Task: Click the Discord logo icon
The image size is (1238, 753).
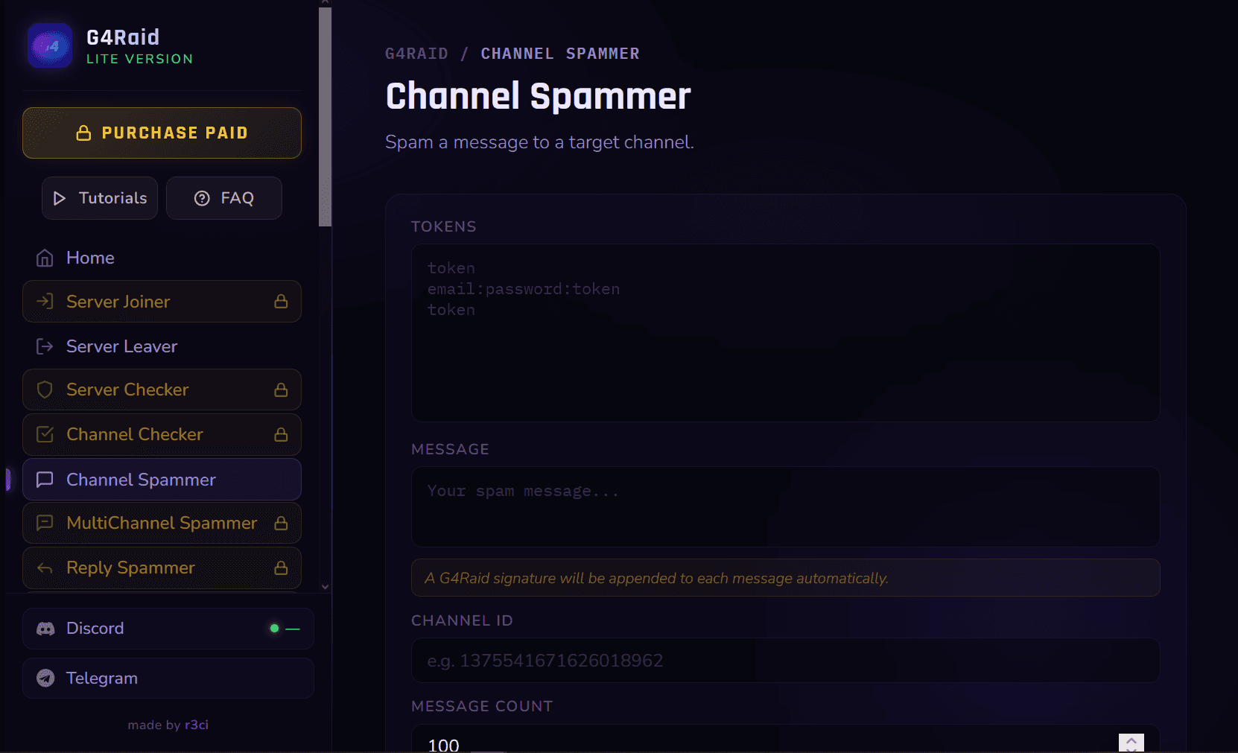Action: coord(45,629)
